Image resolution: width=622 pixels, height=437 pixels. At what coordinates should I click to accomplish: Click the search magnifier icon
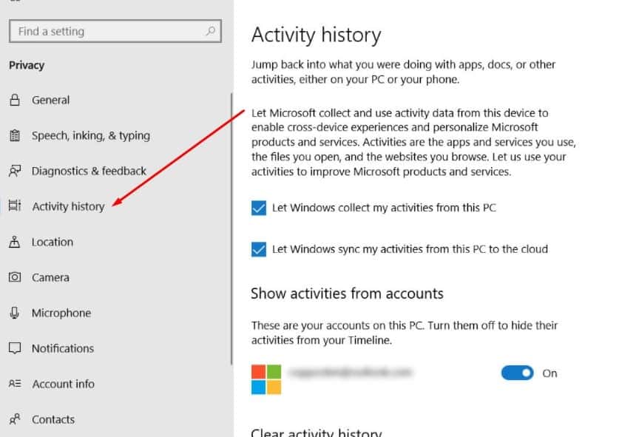210,31
